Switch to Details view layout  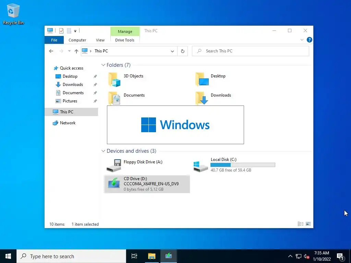click(x=301, y=224)
